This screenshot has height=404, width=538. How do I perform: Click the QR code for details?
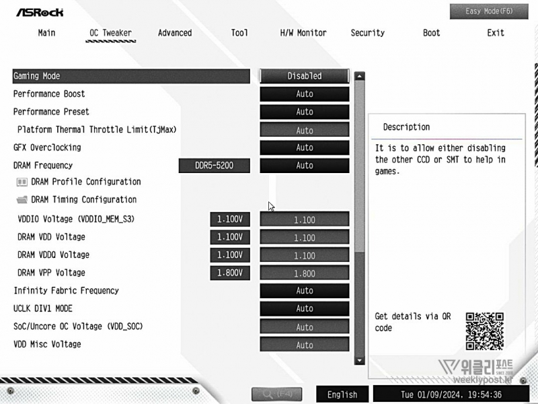(484, 331)
